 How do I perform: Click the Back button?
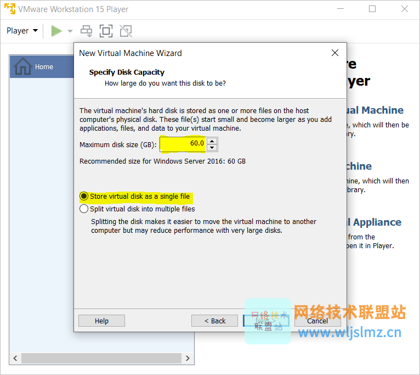pyautogui.click(x=214, y=321)
